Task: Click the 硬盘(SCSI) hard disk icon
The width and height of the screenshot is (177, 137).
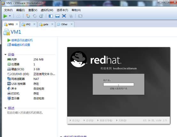Action: (9, 69)
